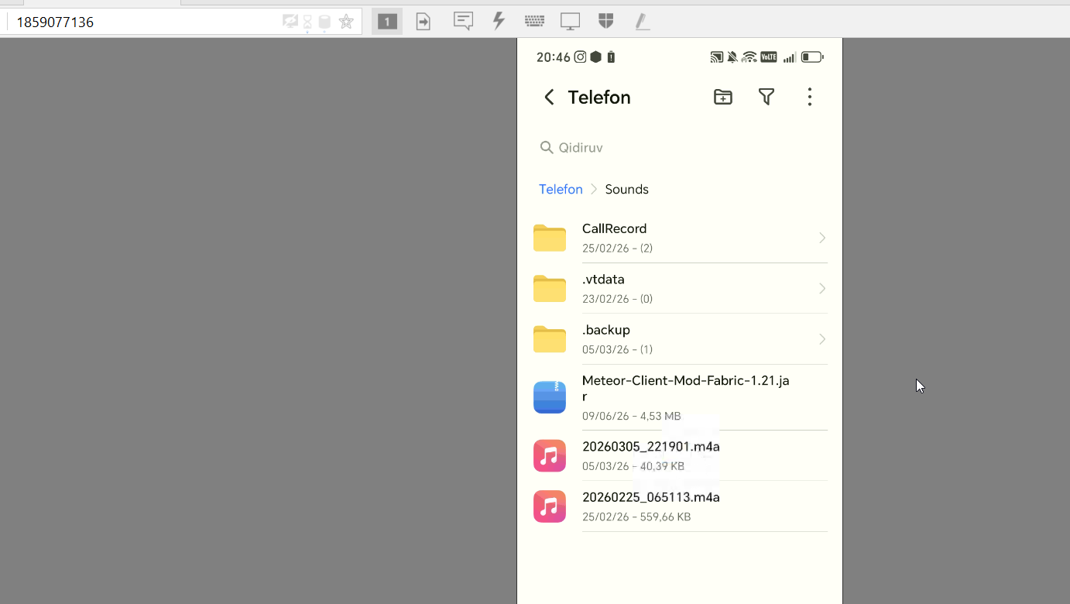Screen dimensions: 1070x604
Task: Click the .vtdata row chevron arrow
Action: click(x=822, y=288)
